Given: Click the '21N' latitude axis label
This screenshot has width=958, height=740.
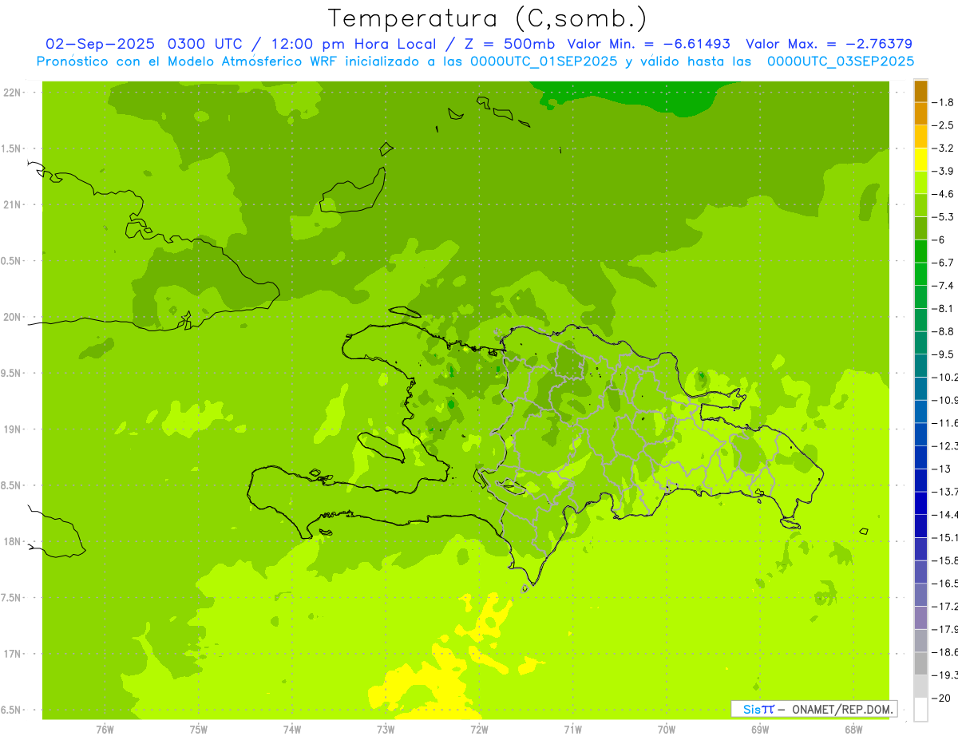Looking at the screenshot, I should 13,204.
